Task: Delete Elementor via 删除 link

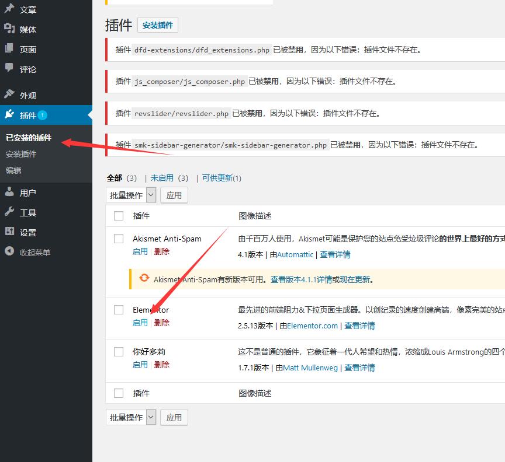Action: point(162,323)
